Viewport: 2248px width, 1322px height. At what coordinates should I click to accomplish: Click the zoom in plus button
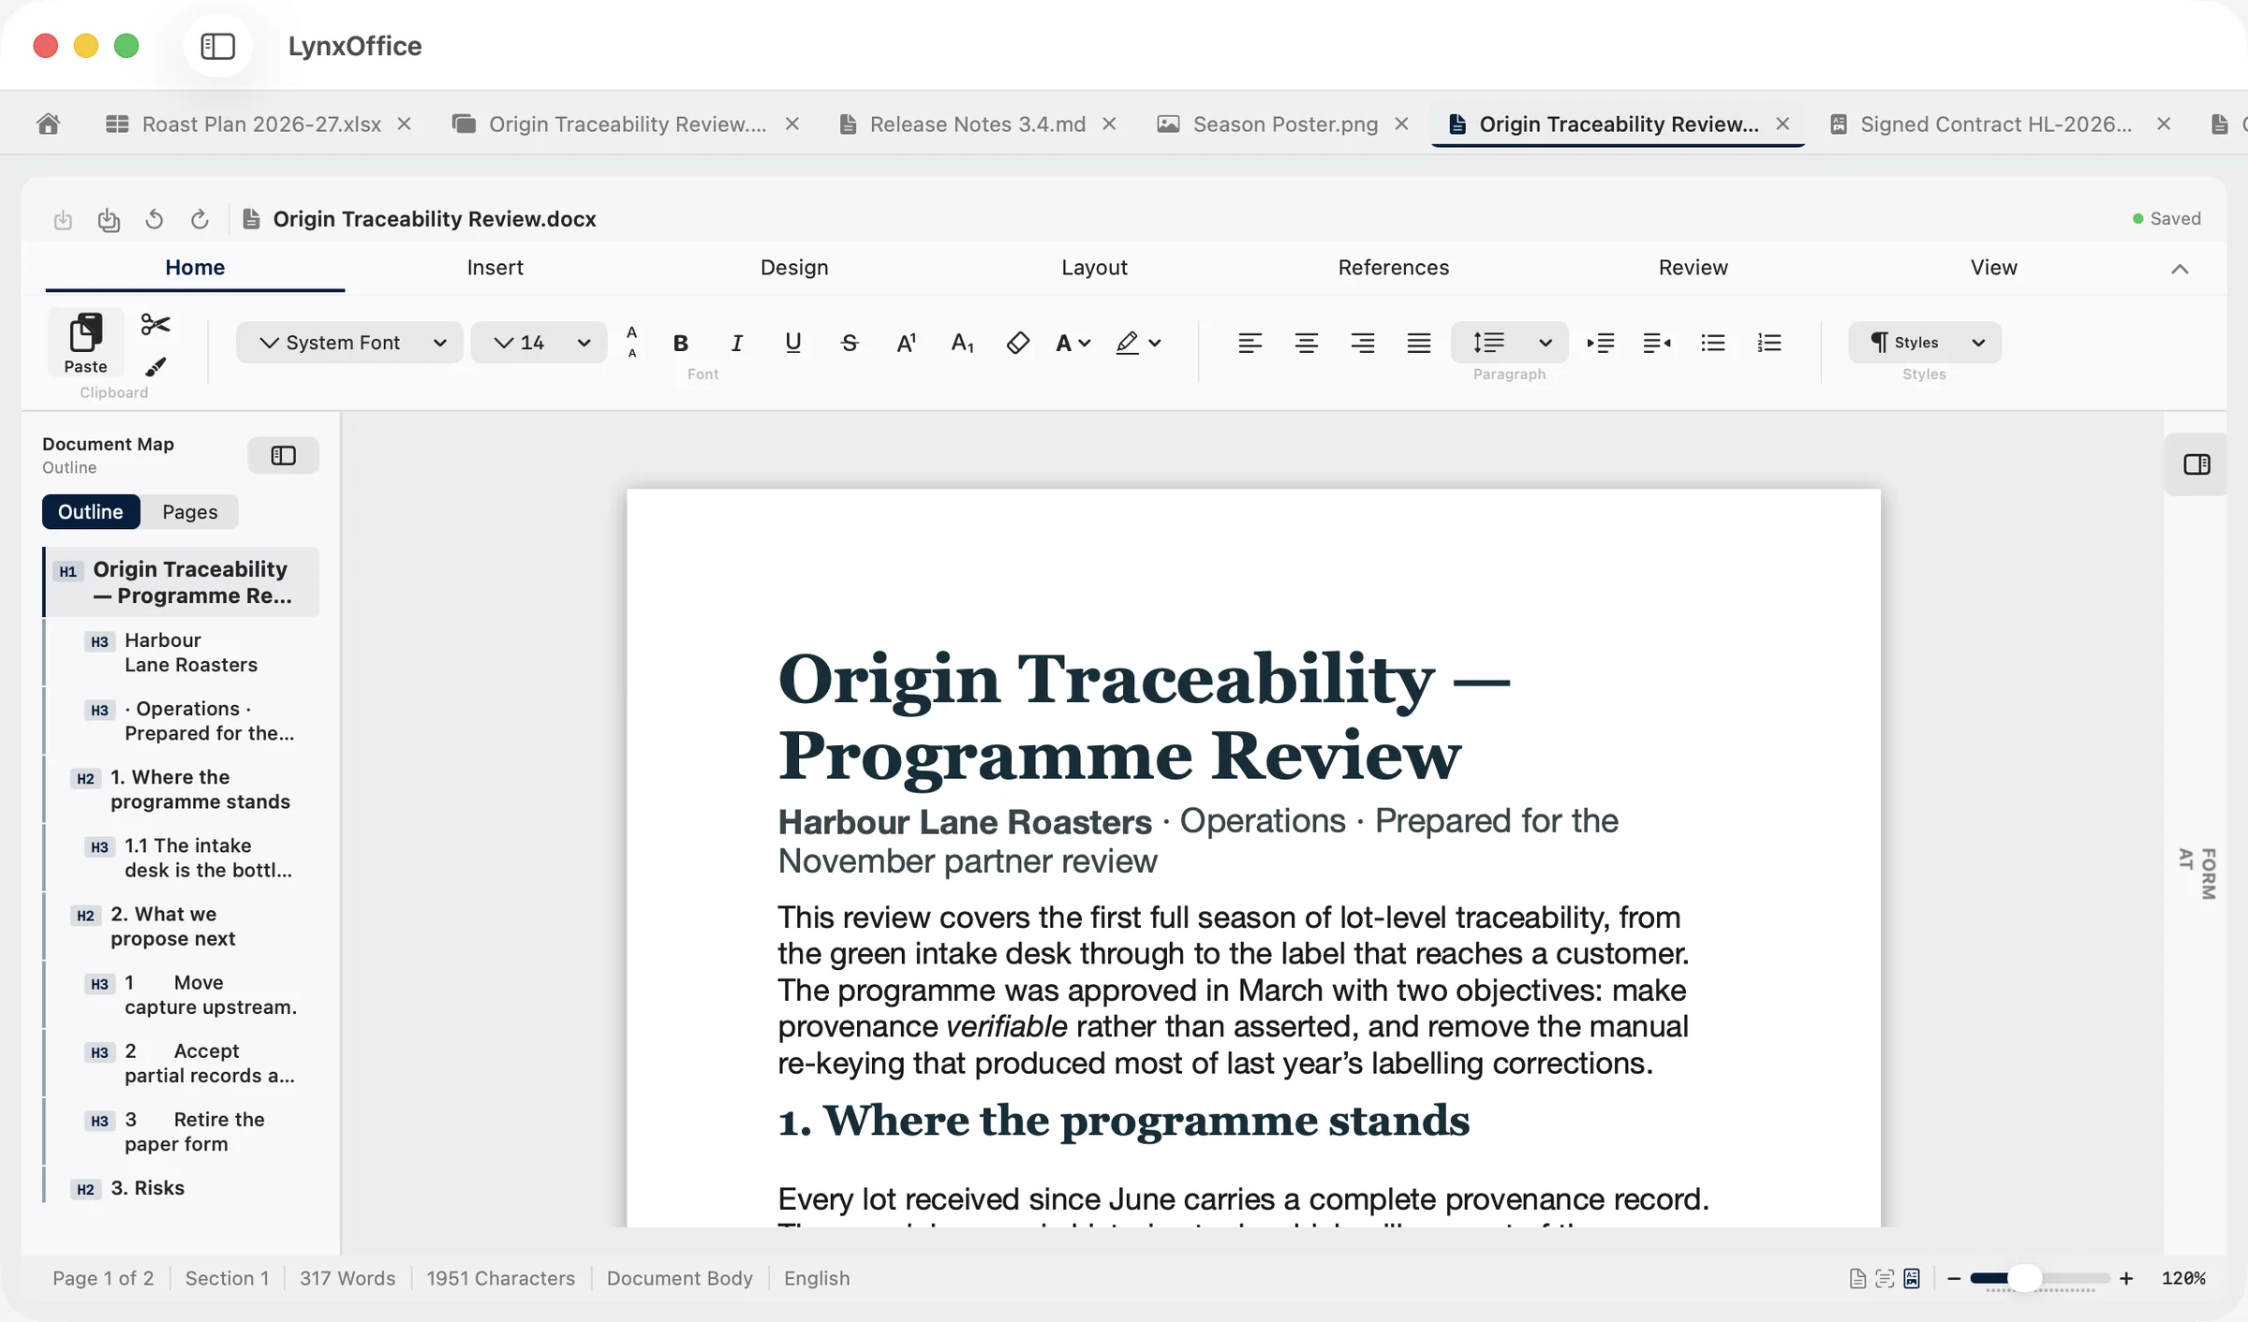[x=2126, y=1278]
